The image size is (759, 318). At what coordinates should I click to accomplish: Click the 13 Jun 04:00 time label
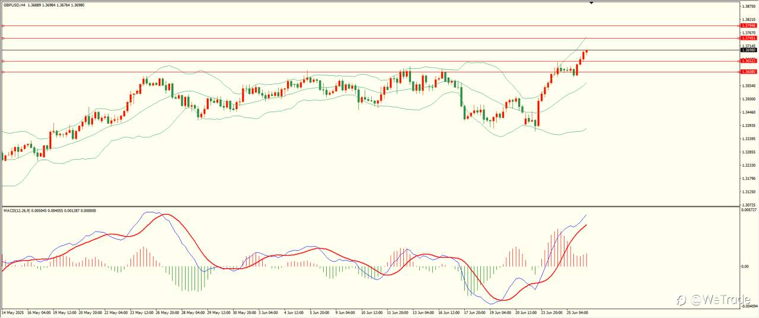point(423,311)
